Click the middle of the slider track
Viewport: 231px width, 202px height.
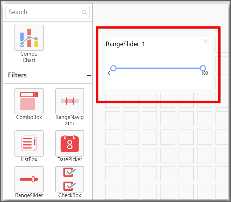[158, 68]
